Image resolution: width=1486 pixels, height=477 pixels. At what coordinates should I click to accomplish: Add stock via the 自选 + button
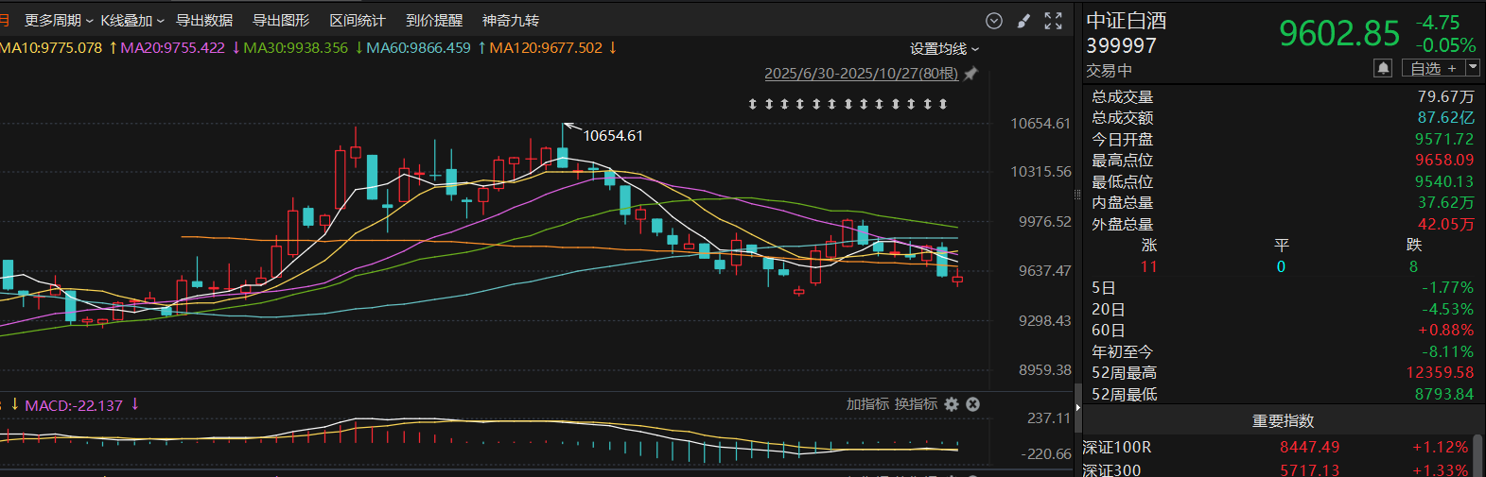[x=1433, y=68]
